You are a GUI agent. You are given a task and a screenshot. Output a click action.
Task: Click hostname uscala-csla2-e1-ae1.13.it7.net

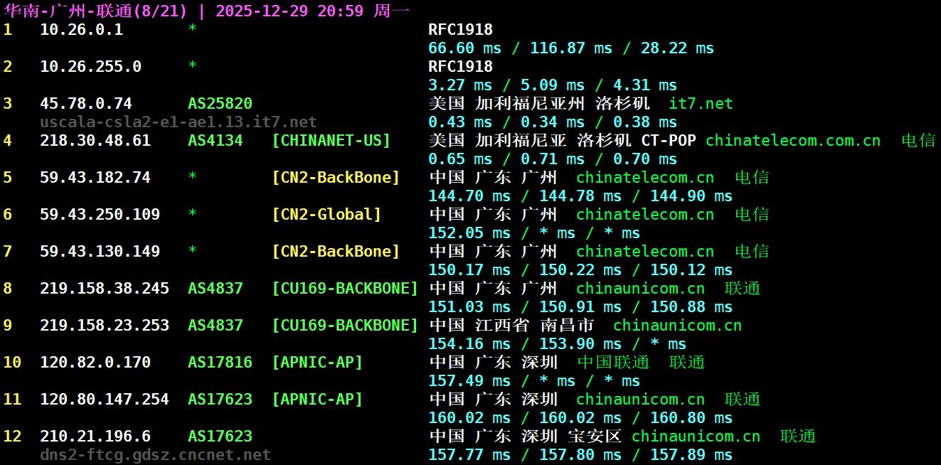click(178, 122)
